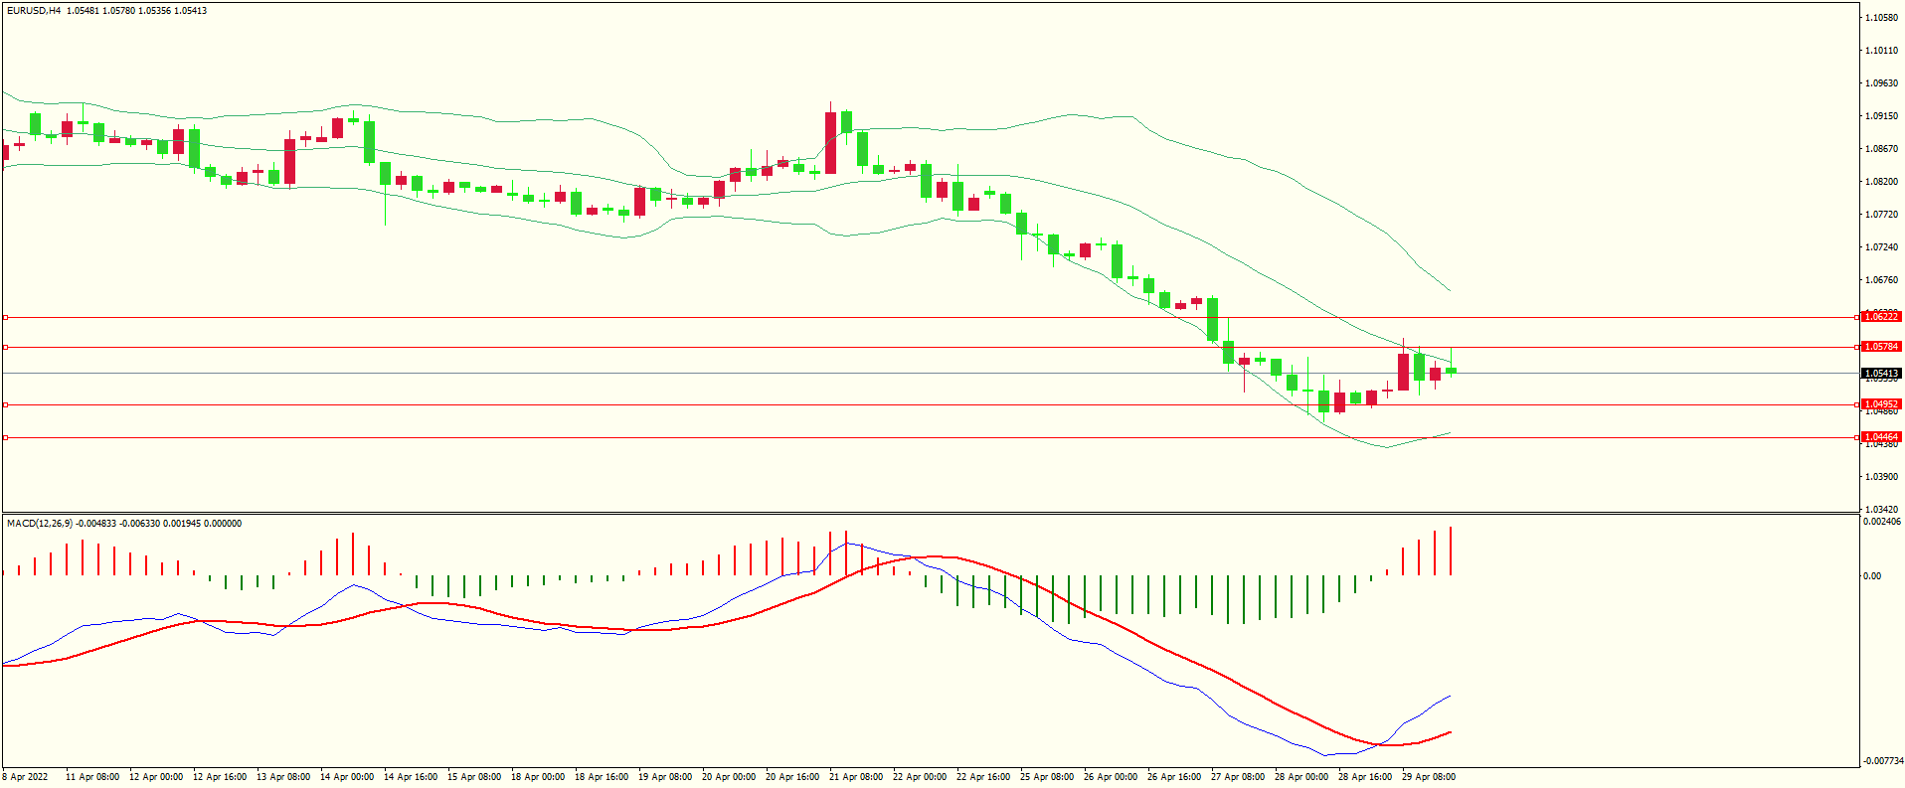Image resolution: width=1905 pixels, height=788 pixels.
Task: Select the 29 Apr 08:00 time label
Action: [1429, 777]
